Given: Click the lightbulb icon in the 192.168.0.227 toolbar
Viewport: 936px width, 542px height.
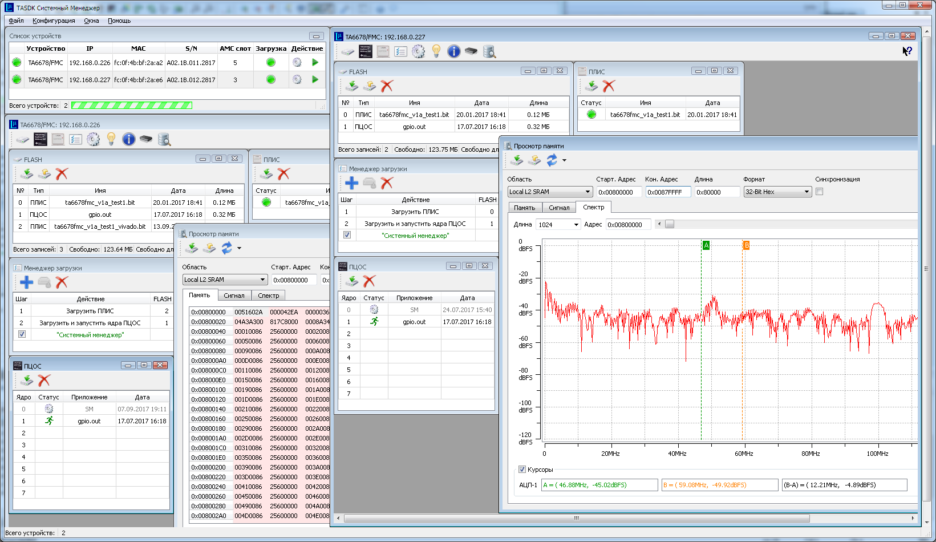Looking at the screenshot, I should pyautogui.click(x=436, y=52).
